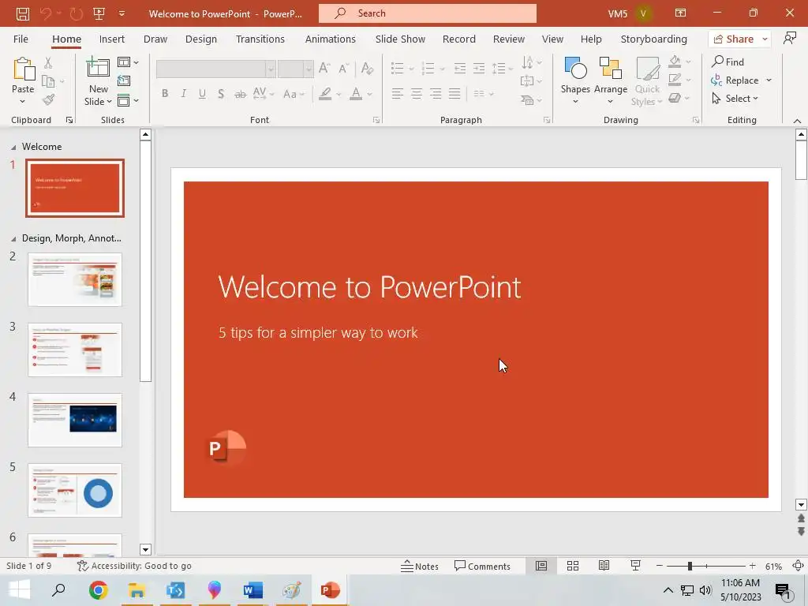This screenshot has width=808, height=606.
Task: Open the font name dropdown
Action: tap(271, 69)
